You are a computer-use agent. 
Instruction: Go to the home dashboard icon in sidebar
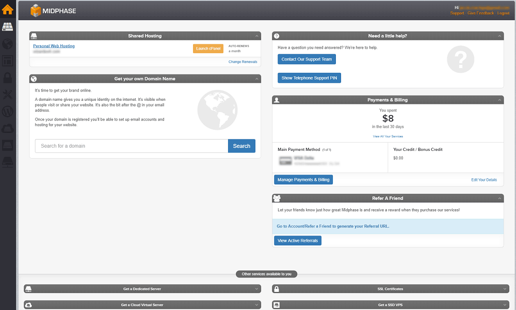click(x=8, y=9)
